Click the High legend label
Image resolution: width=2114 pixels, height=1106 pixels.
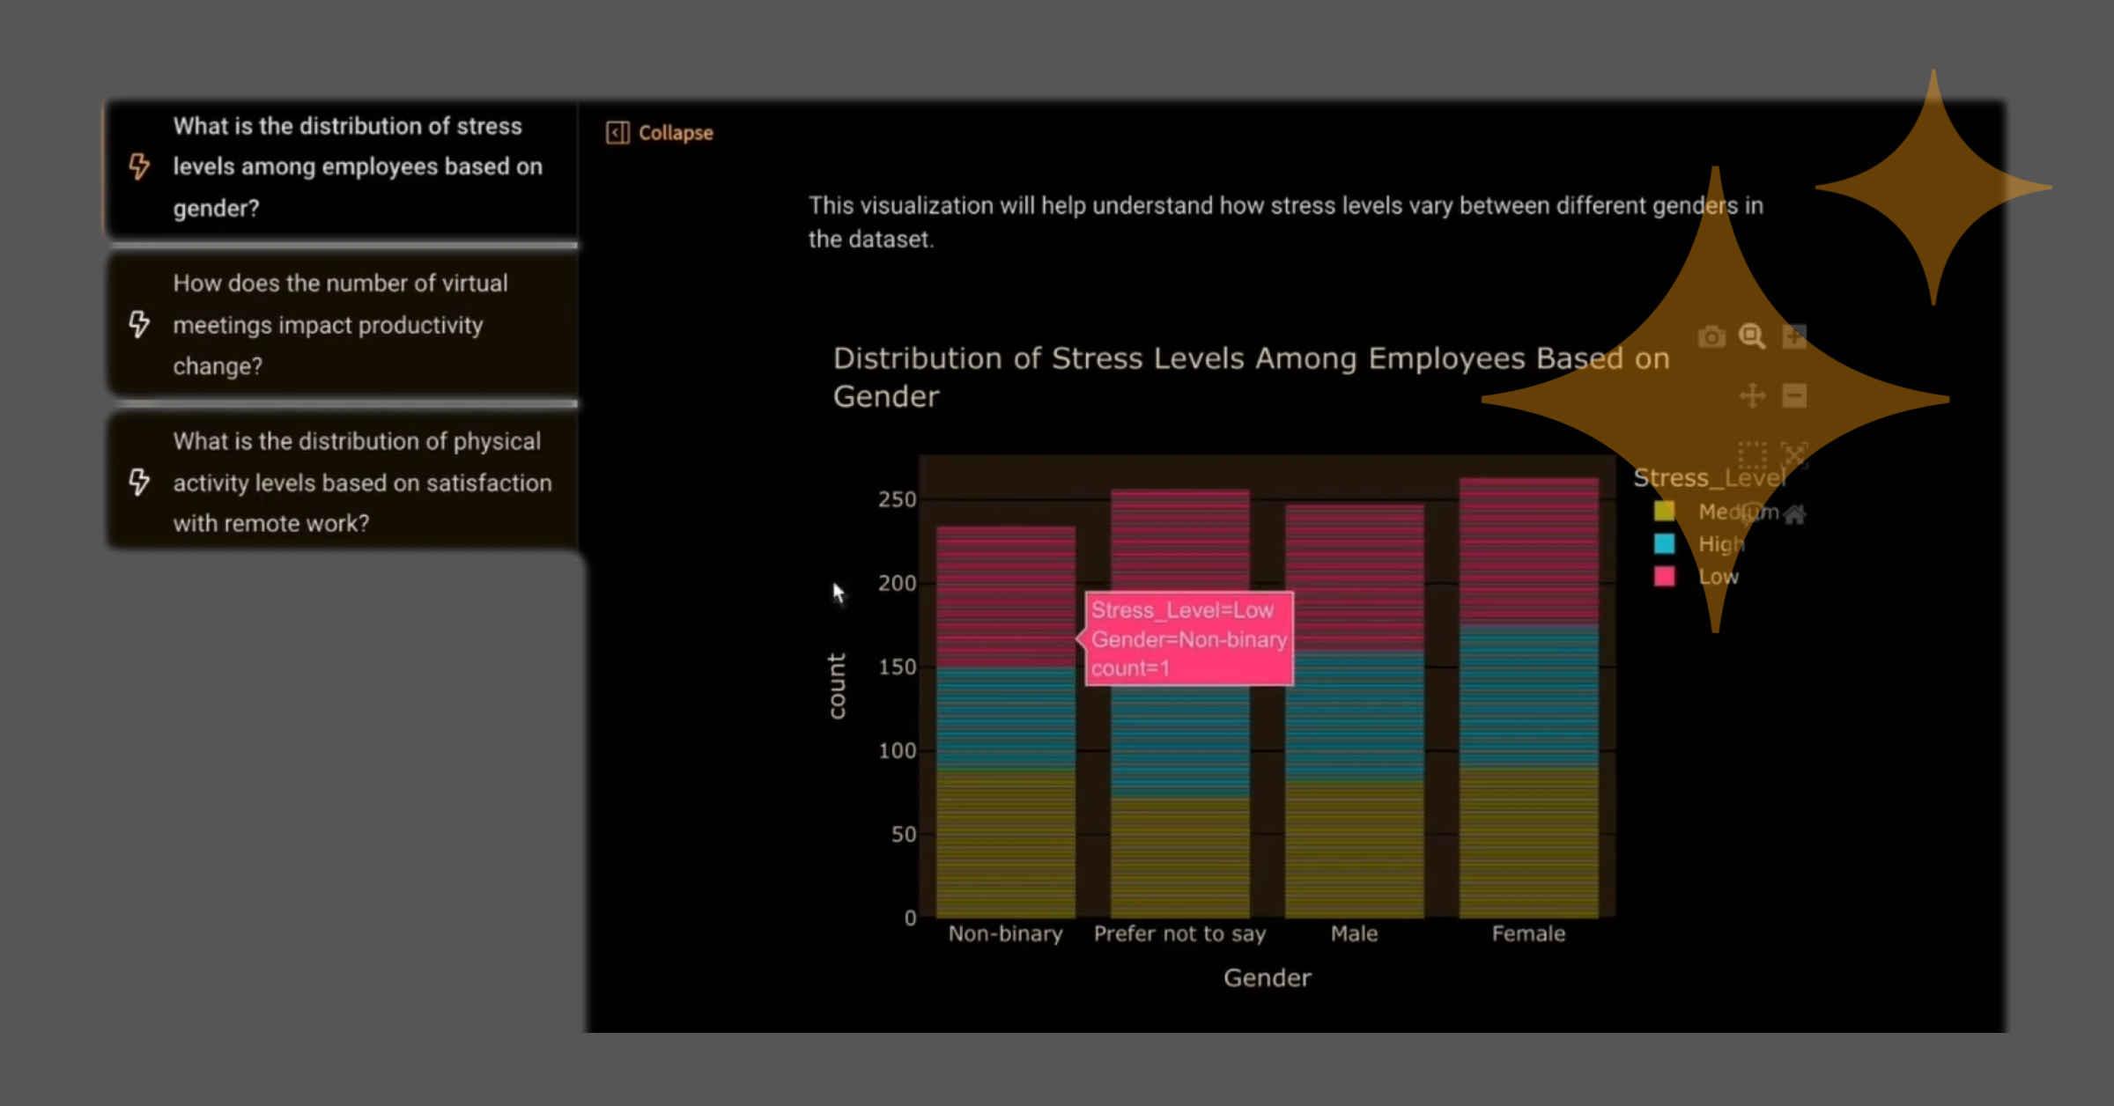click(x=1721, y=544)
